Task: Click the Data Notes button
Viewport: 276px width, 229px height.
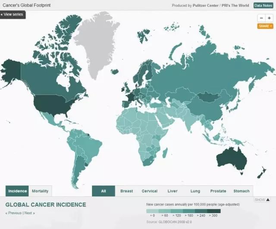Action: click(263, 6)
